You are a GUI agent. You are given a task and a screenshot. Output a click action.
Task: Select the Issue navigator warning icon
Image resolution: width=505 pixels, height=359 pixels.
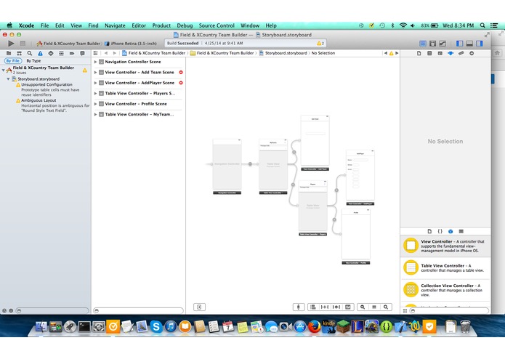tap(40, 53)
